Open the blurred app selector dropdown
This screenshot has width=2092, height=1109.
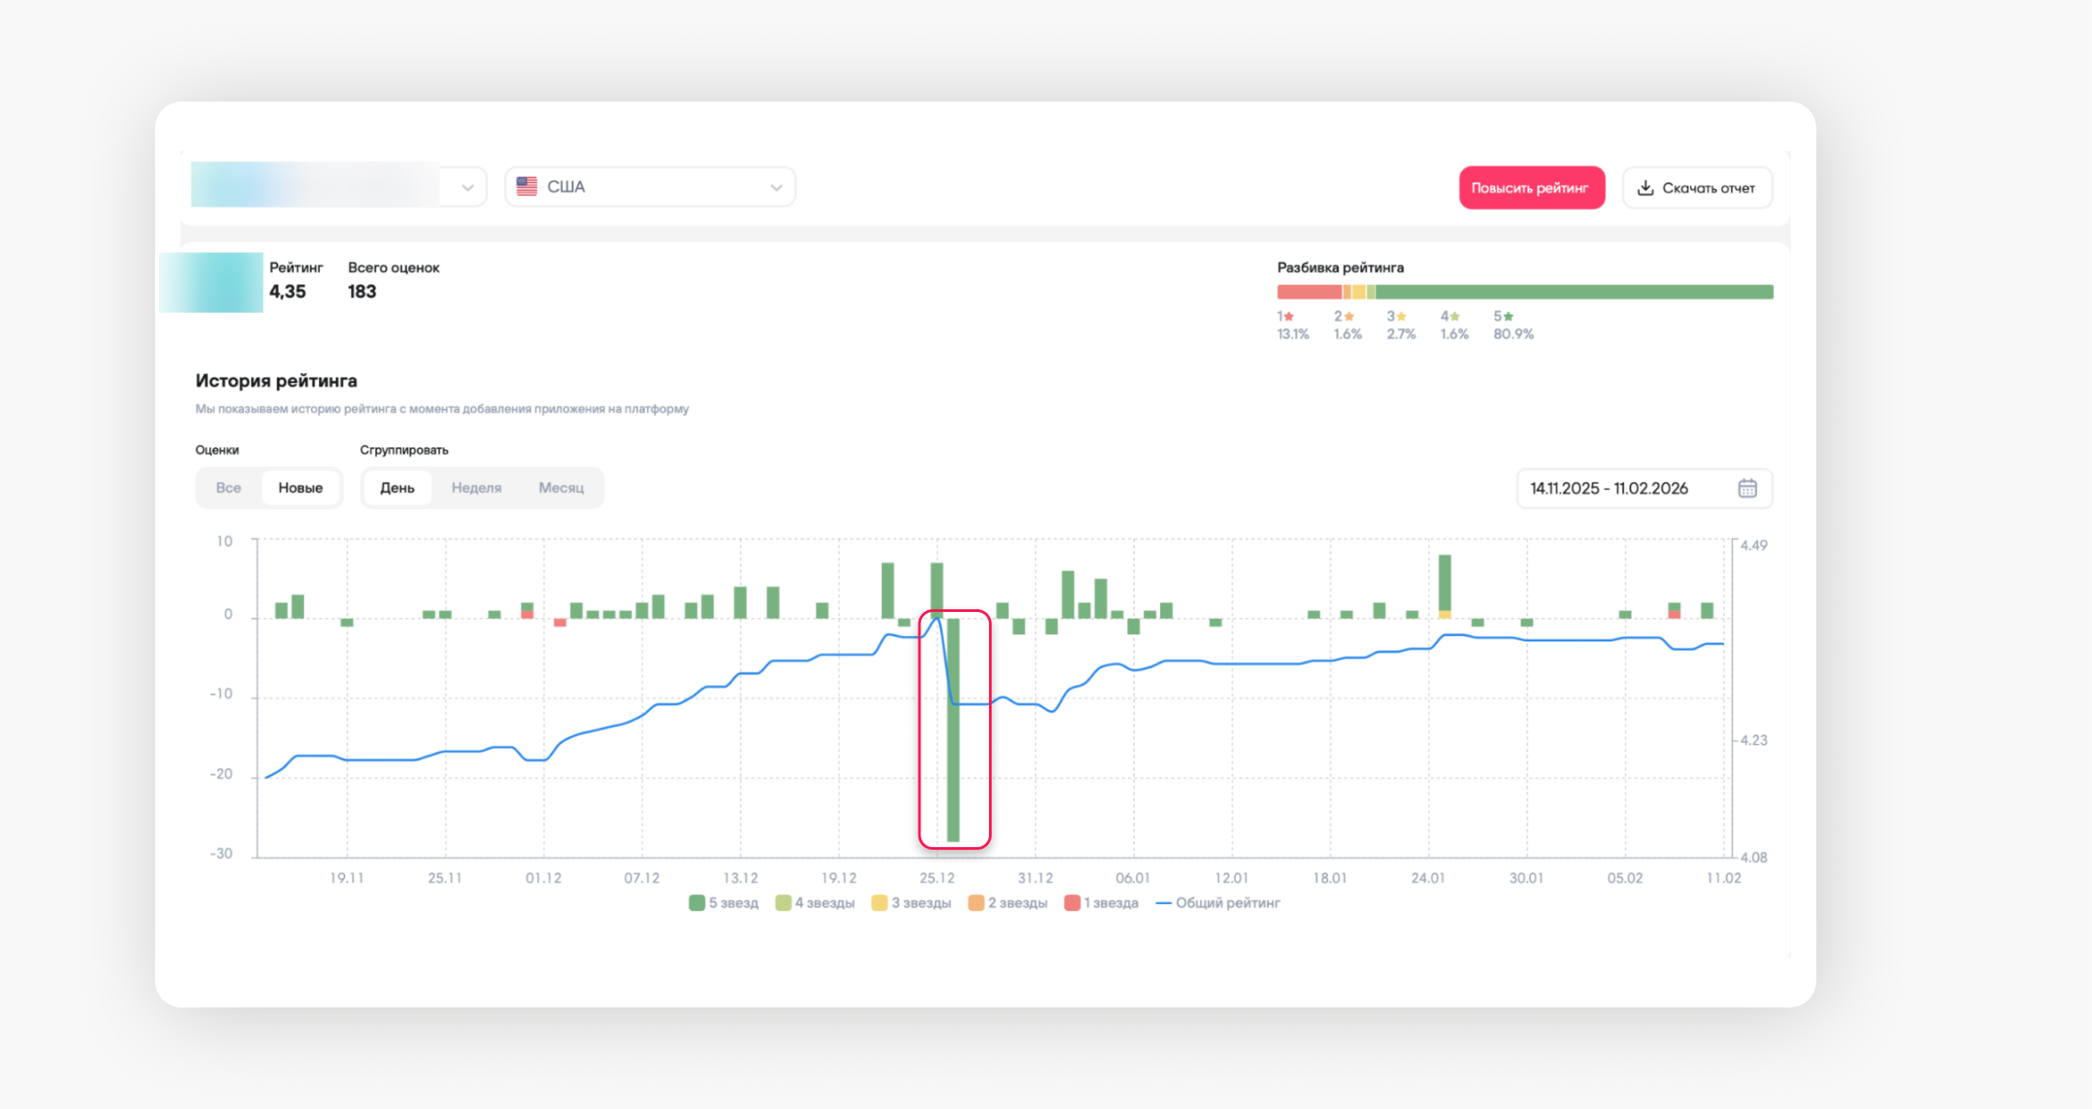[467, 187]
